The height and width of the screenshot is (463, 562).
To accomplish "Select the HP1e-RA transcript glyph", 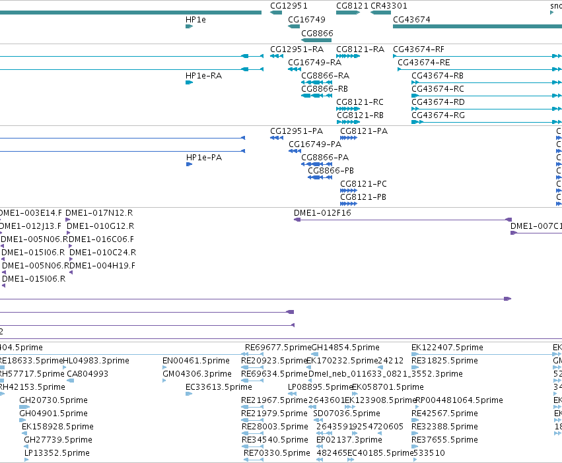I will pos(190,82).
